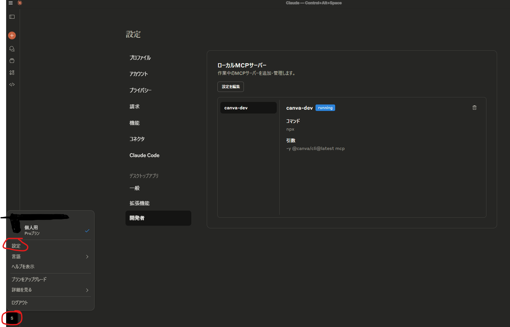
Task: Open the 機能 settings tab
Action: coord(158,123)
